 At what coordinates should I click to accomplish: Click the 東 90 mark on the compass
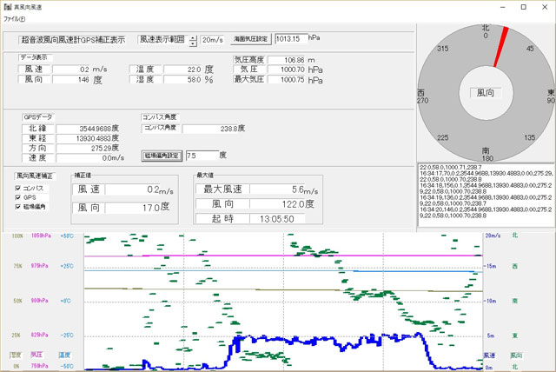550,95
